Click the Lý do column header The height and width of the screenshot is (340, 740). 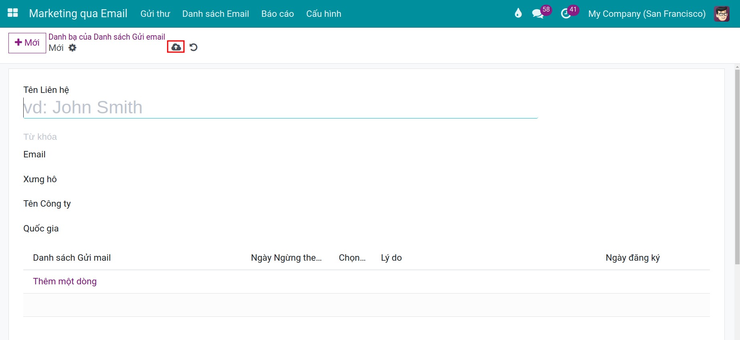(391, 258)
